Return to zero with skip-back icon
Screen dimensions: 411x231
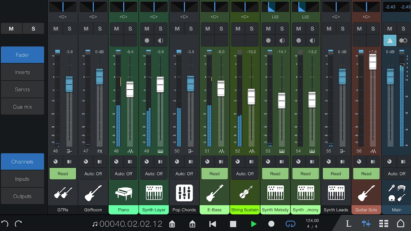tap(213, 224)
